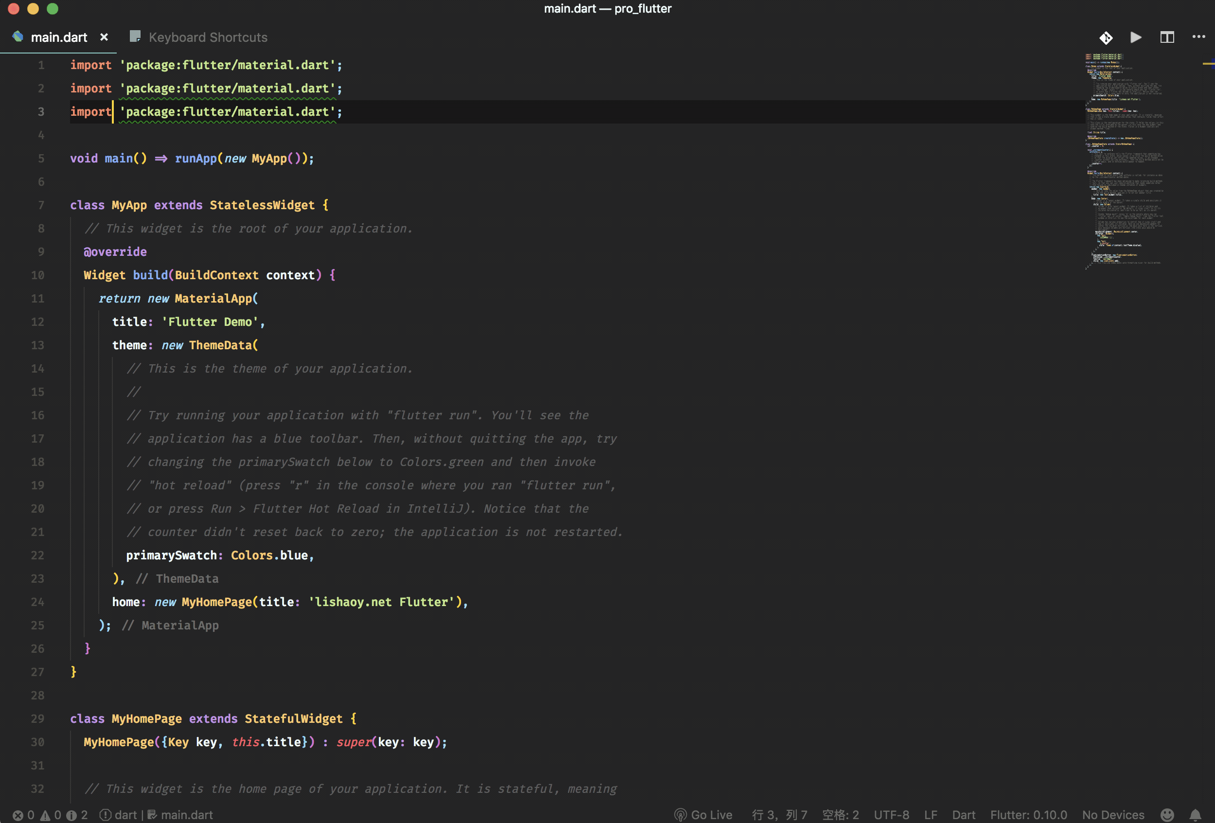Open the More Actions ellipsis menu

(x=1198, y=37)
